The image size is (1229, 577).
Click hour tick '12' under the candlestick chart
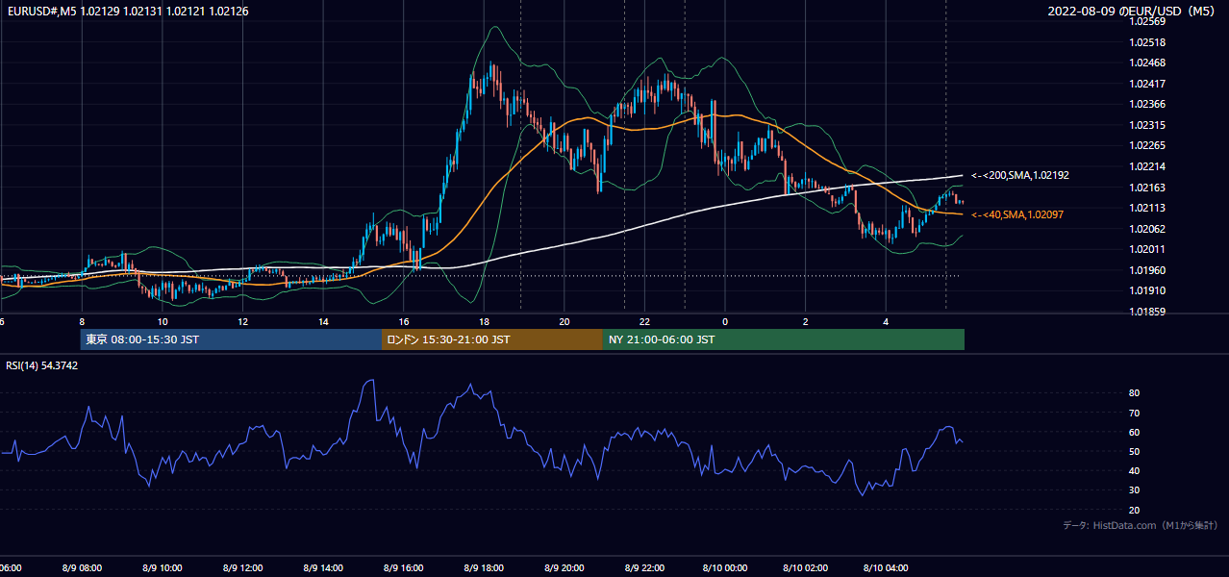tap(243, 321)
